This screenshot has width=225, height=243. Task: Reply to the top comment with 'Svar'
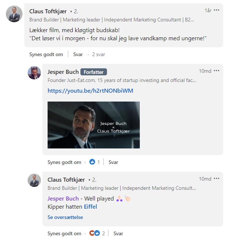tap(78, 54)
